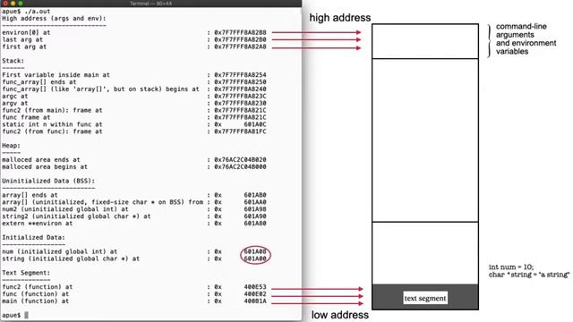
Task: Select the func_array[] 'begins at' line label
Action: tap(101, 89)
